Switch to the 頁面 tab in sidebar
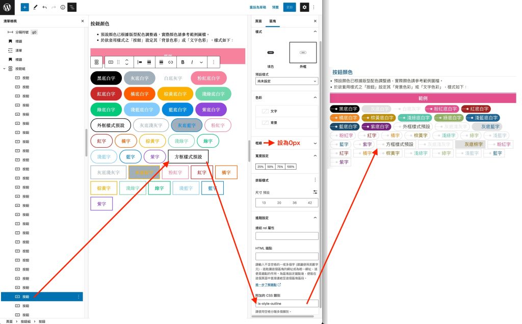The height and width of the screenshot is (324, 522). click(258, 21)
